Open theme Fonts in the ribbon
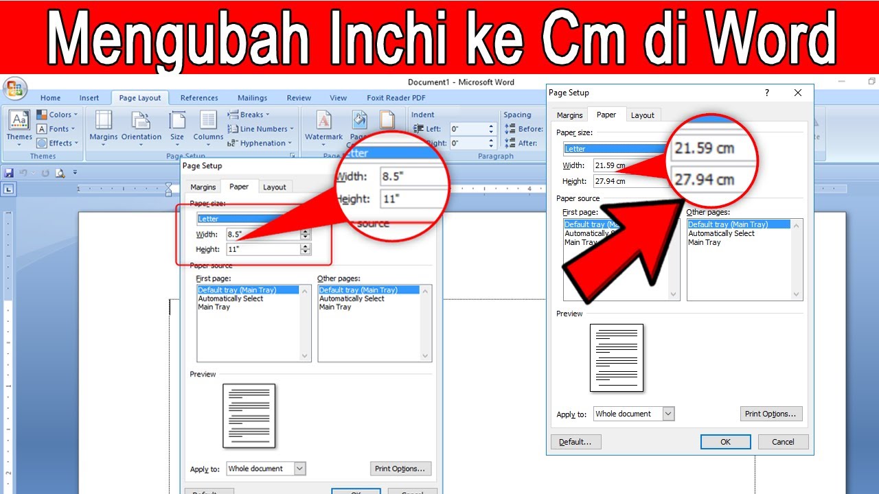The height and width of the screenshot is (494, 879). [x=56, y=129]
